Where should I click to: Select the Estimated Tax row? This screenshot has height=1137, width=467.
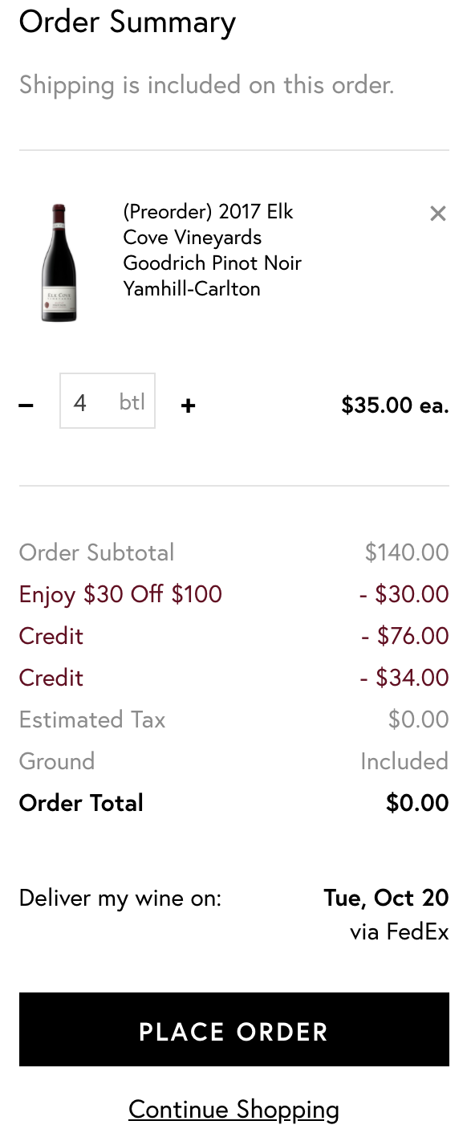pyautogui.click(x=91, y=719)
